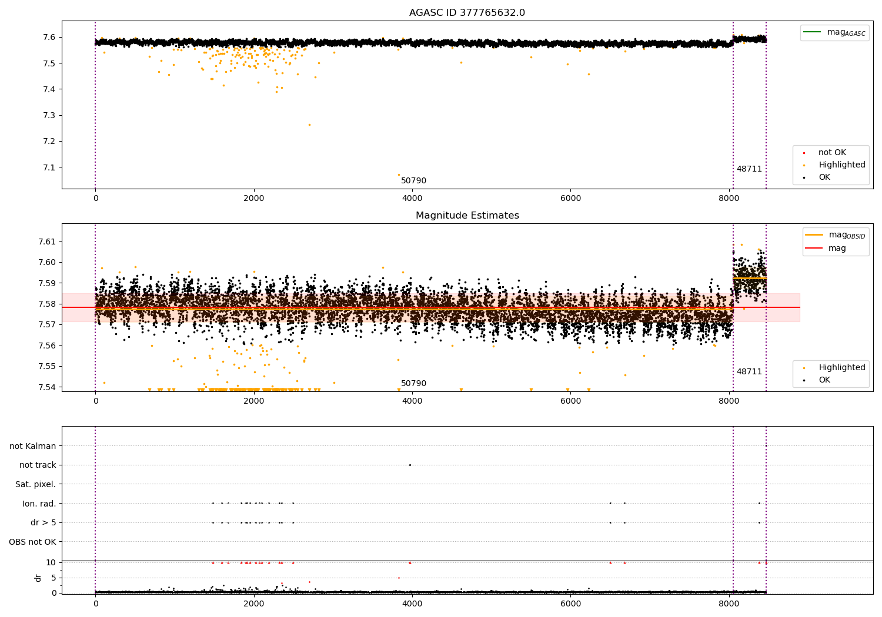Click the '7.55' y-tick in middle plot
Image resolution: width=882 pixels, height=617 pixels.
(x=48, y=366)
